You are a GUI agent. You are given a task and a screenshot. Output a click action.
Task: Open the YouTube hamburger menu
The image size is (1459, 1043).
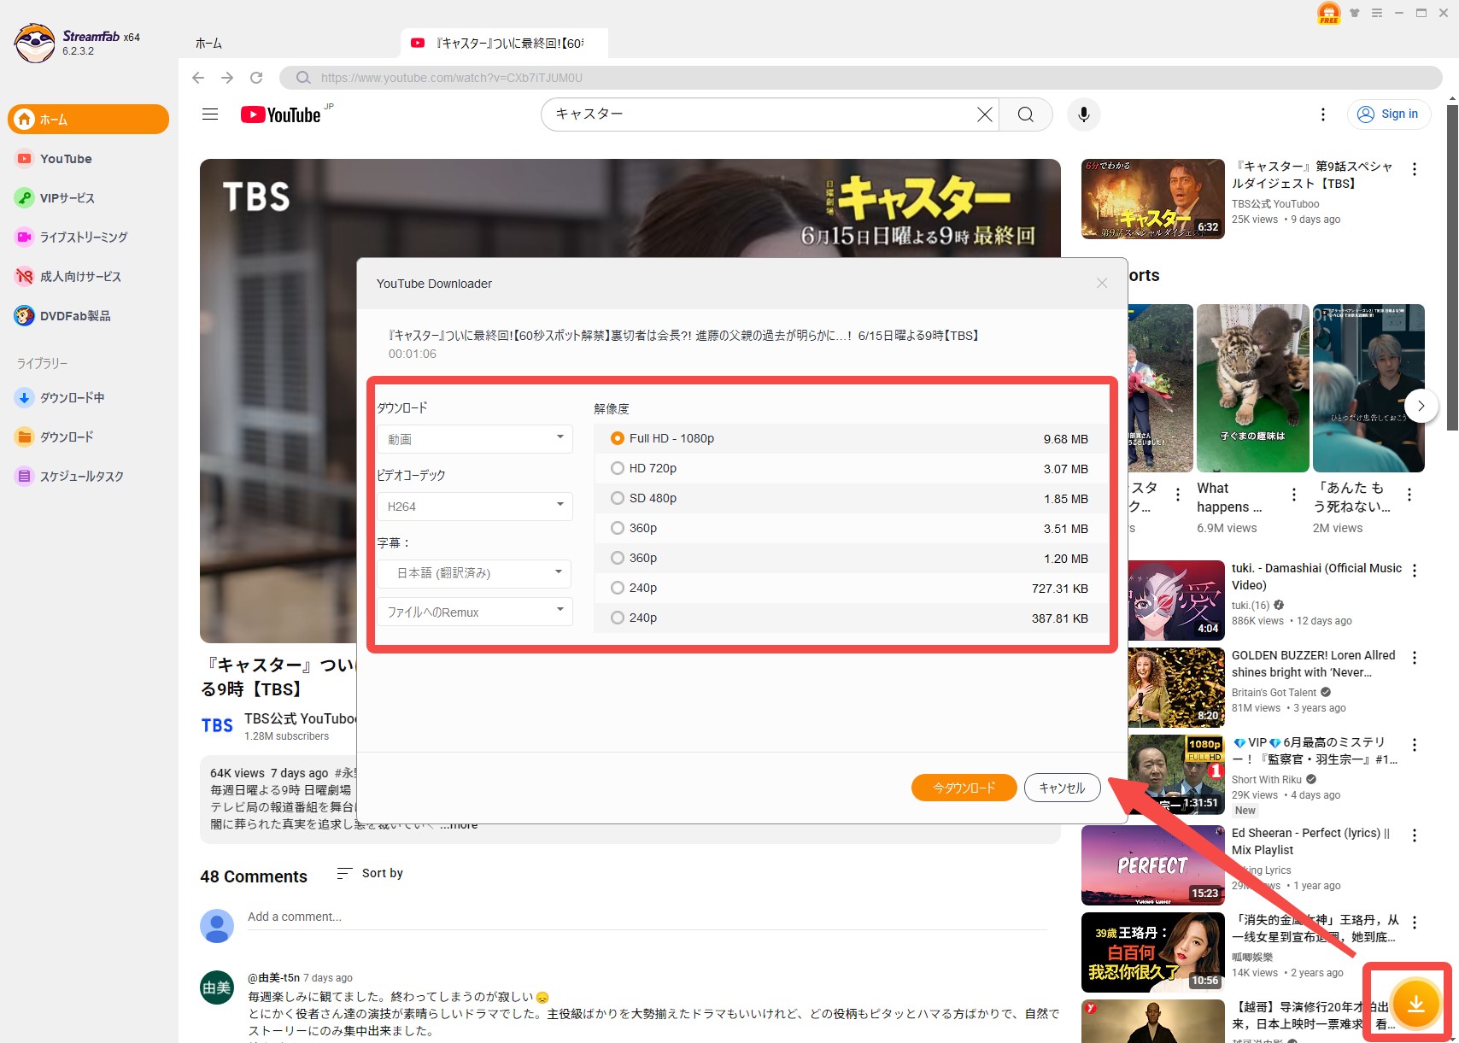210,114
